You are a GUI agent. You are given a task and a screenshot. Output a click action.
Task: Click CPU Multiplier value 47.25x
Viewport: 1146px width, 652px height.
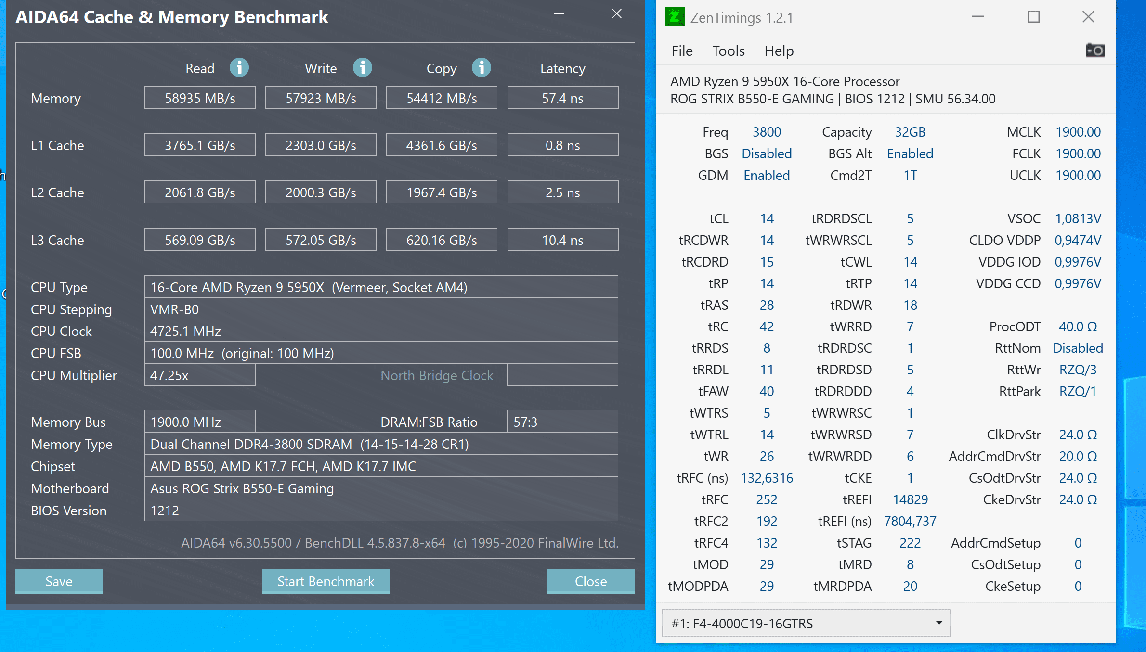click(200, 375)
